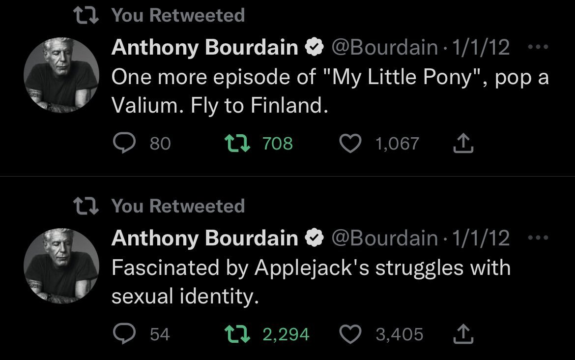The height and width of the screenshot is (360, 575).
Task: Like the Applejack tweet
Action: click(349, 334)
